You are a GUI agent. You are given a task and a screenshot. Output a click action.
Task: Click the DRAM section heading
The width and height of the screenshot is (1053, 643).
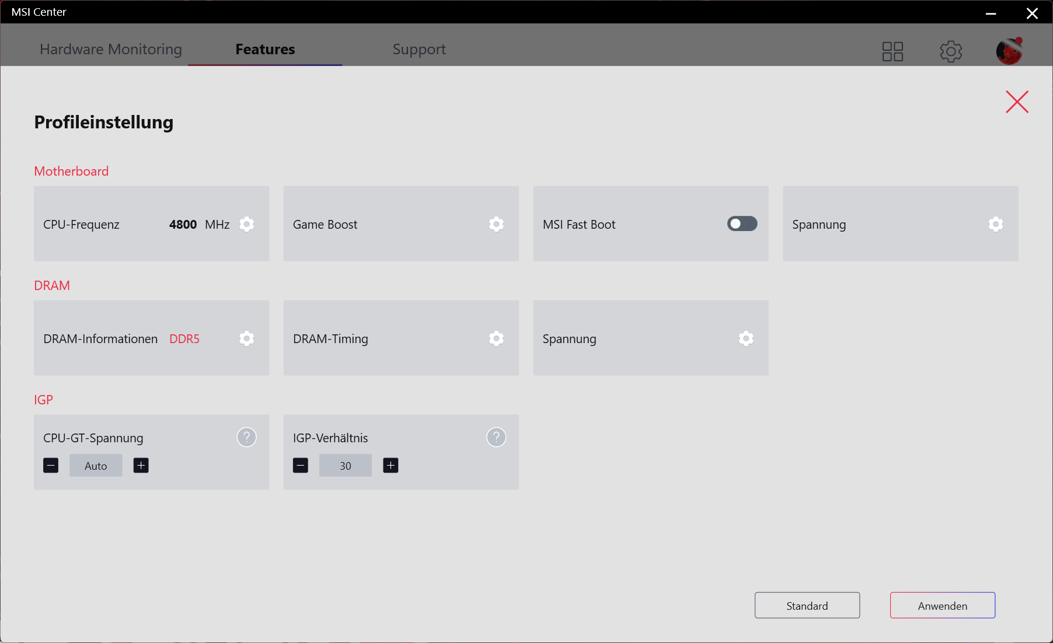[52, 285]
